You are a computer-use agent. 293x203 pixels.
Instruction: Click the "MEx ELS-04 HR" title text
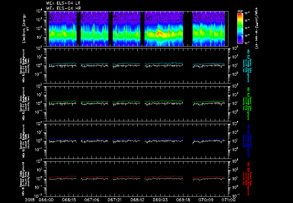64,8
